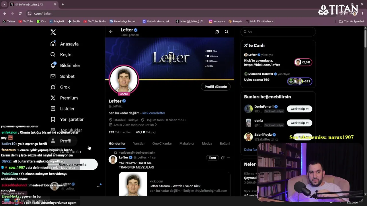Image resolution: width=367 pixels, height=206 pixels.
Task: Open Listeler icon
Action: pos(53,109)
